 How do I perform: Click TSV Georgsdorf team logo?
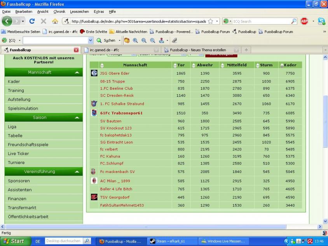pos(94,197)
